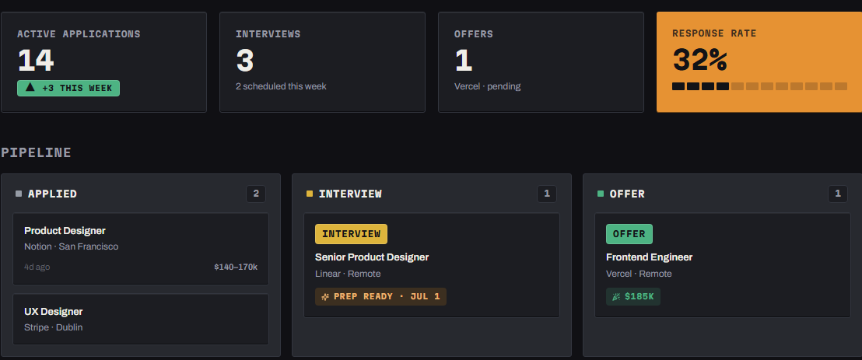Screen dimensions: 862x360
Task: Open the Offers stat card
Action: (541, 62)
